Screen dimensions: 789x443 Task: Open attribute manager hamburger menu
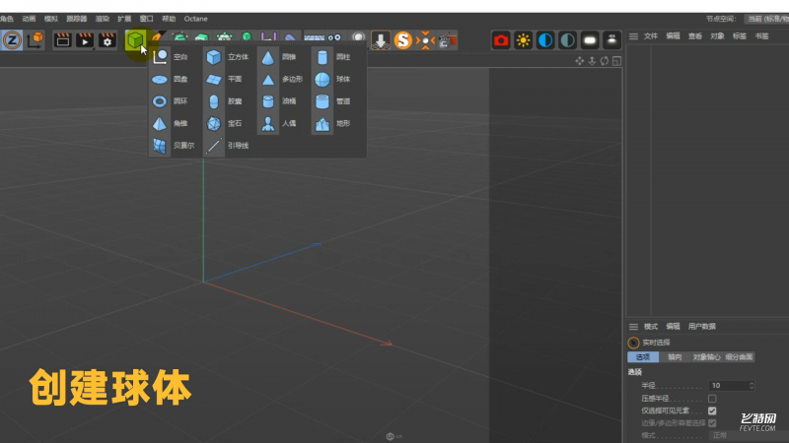pos(633,327)
